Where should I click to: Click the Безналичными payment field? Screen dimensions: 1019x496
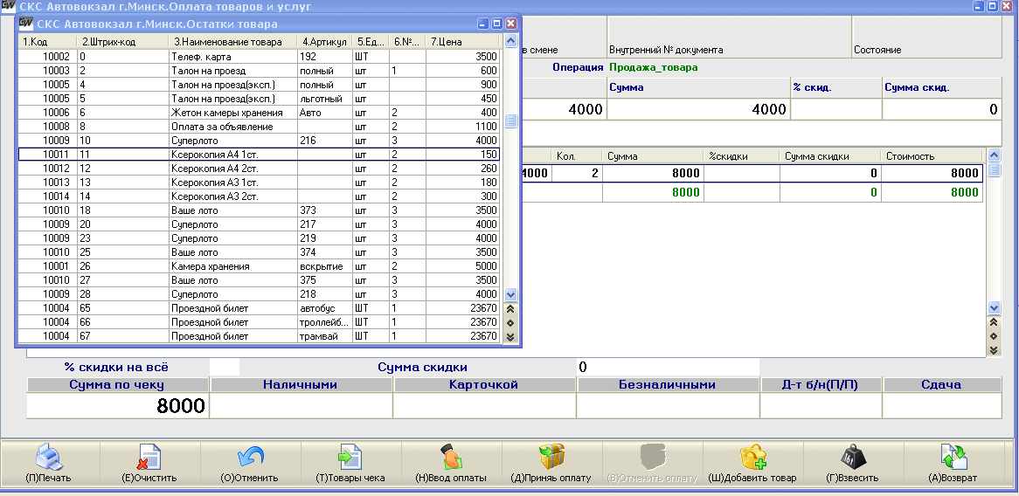(668, 406)
